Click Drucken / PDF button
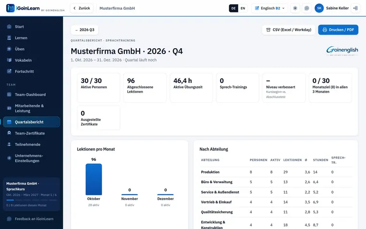 (x=338, y=30)
